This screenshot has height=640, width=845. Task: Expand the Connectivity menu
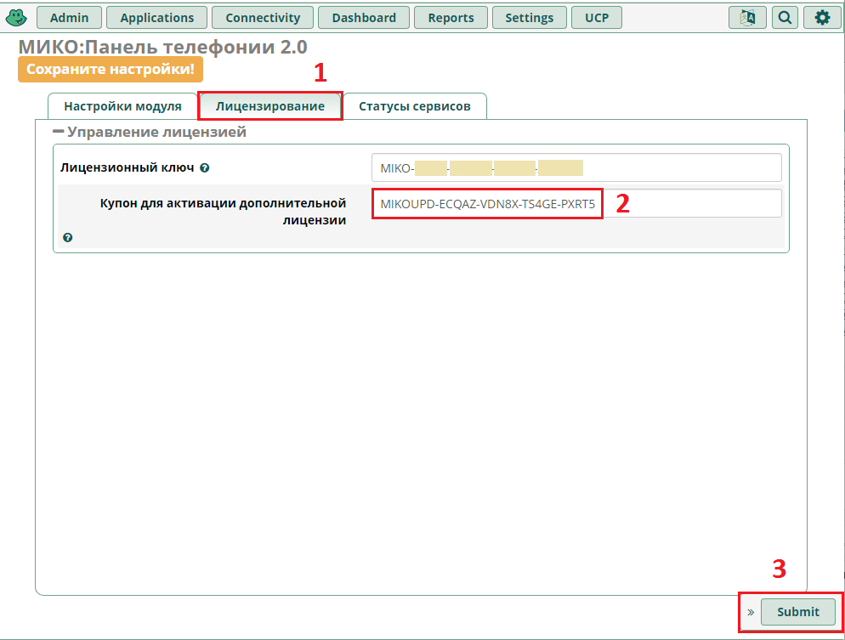point(263,17)
